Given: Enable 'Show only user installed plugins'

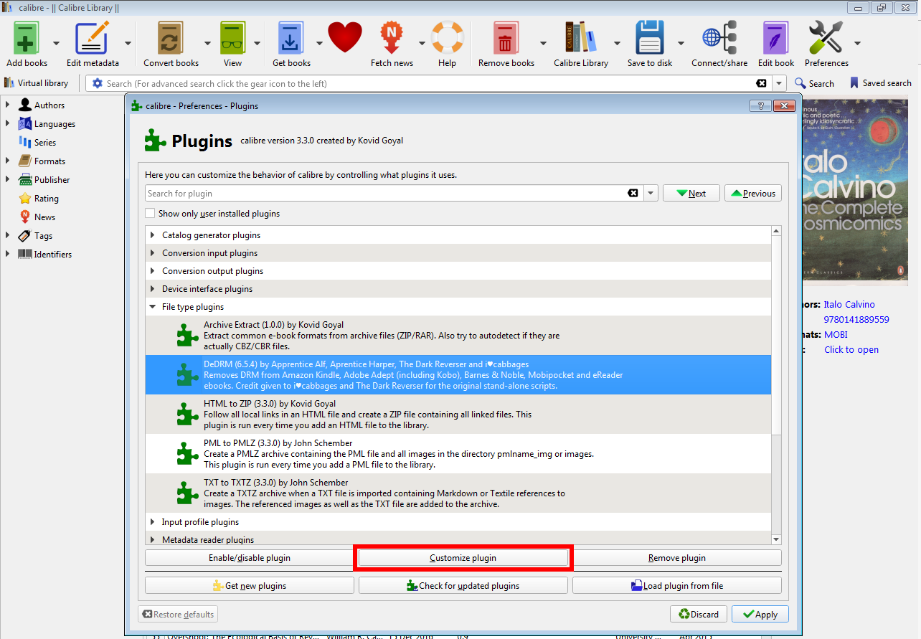Looking at the screenshot, I should point(150,213).
